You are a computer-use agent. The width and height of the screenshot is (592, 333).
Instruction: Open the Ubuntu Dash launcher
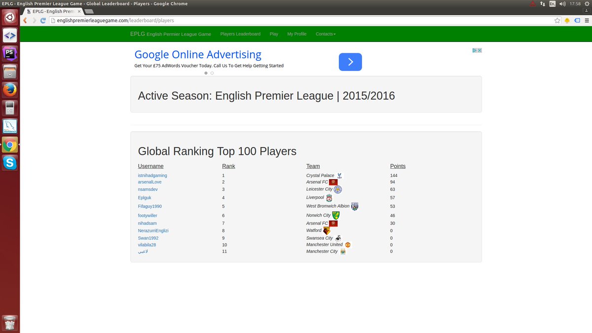10,18
